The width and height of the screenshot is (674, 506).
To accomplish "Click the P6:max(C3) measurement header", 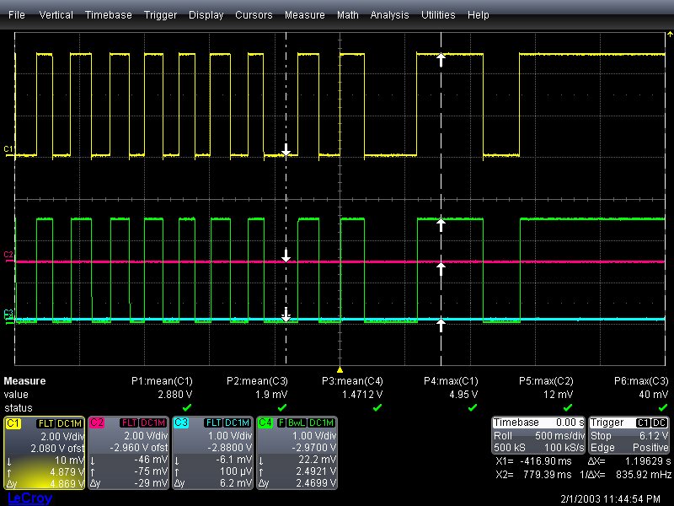I will [640, 381].
